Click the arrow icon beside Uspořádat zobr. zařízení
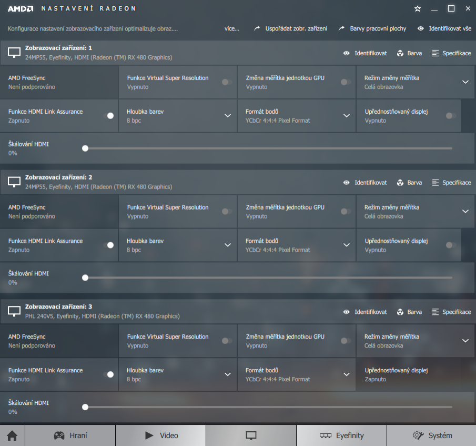 [x=257, y=28]
